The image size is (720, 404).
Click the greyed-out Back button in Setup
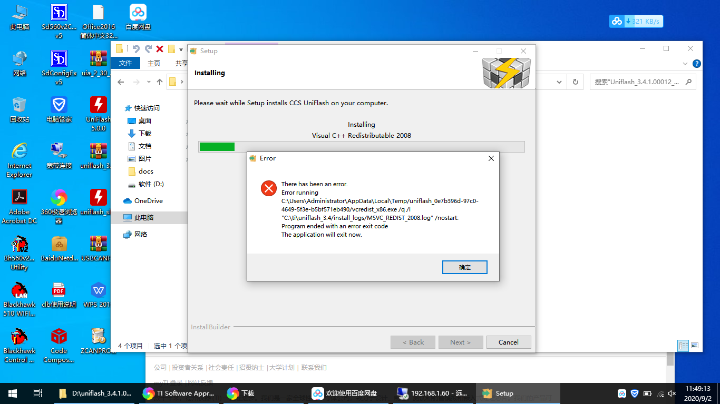[413, 342]
